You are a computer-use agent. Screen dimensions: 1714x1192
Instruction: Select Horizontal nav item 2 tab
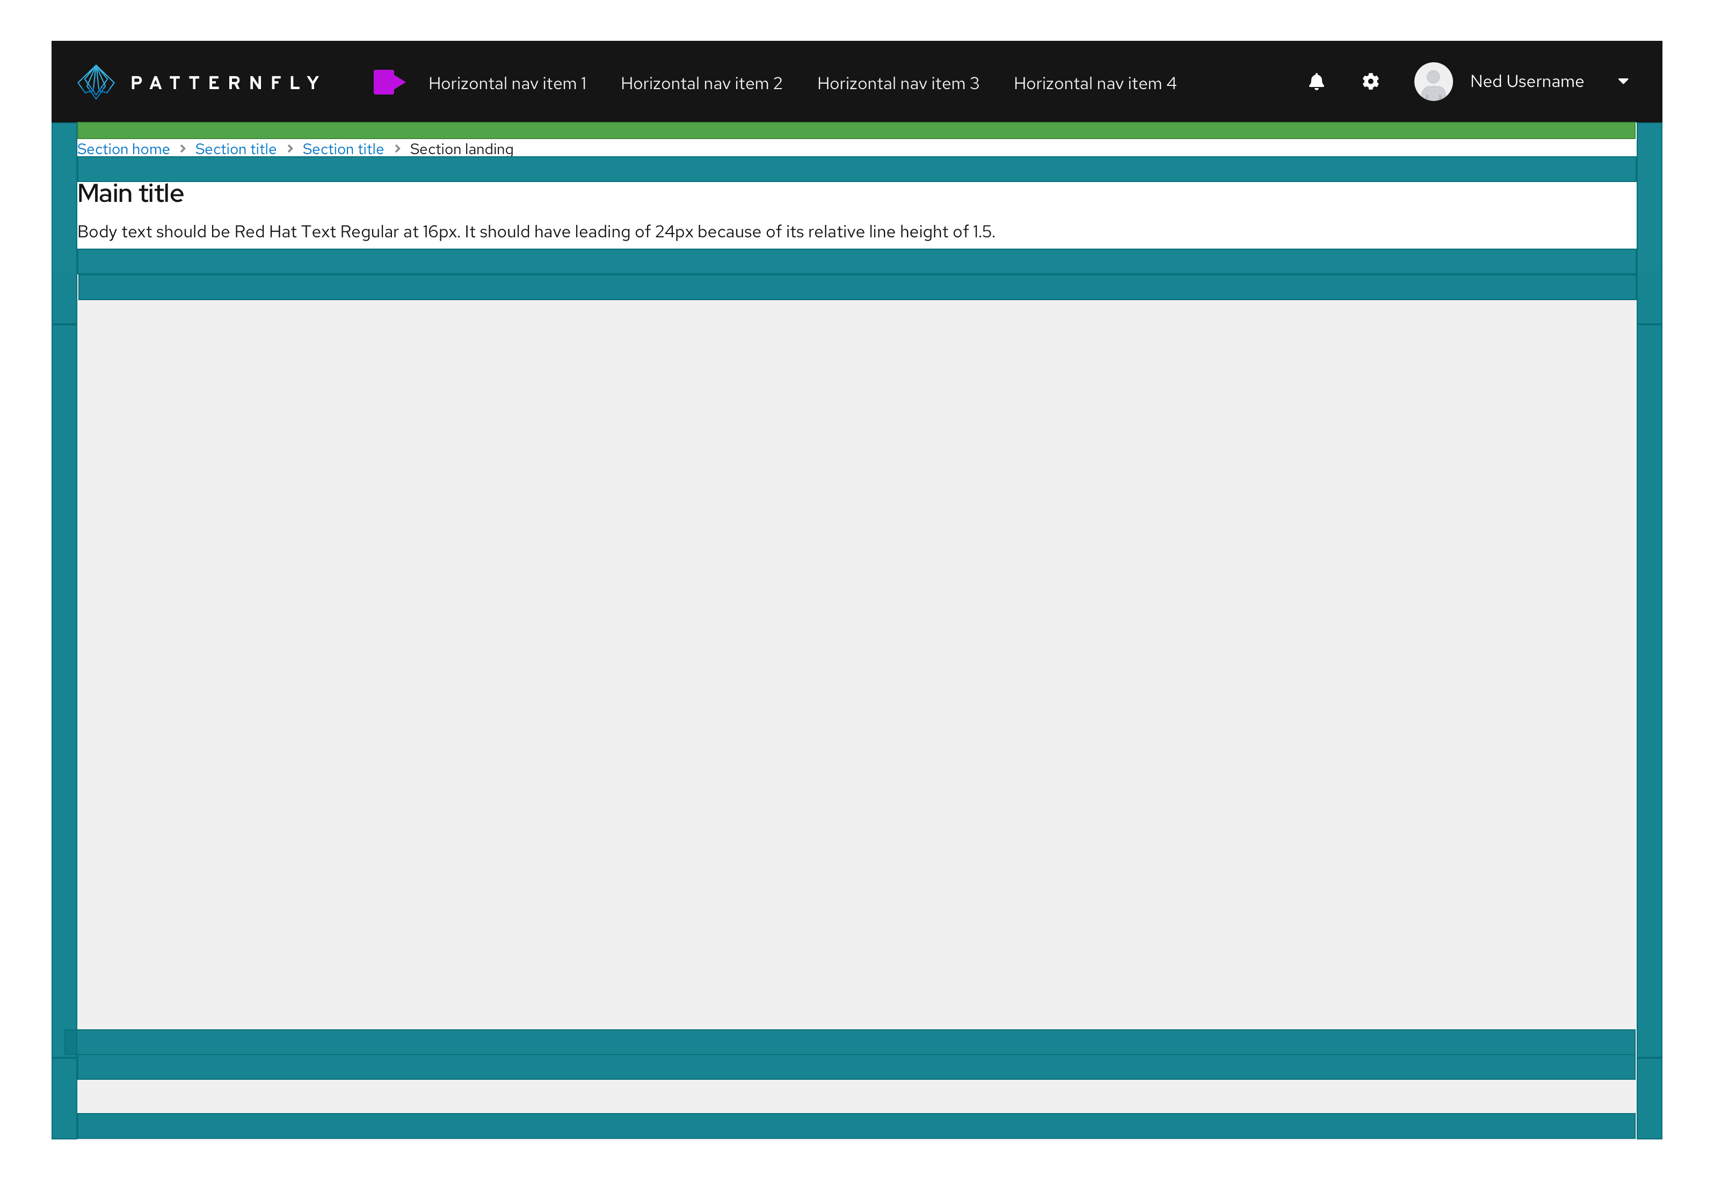coord(702,82)
